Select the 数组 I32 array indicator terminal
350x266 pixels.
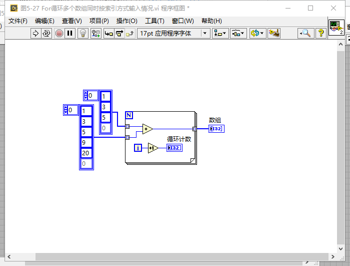click(x=216, y=129)
